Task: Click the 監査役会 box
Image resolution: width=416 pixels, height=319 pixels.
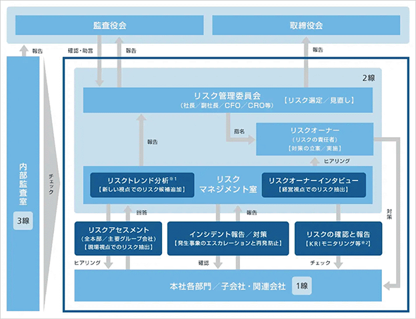Action: pos(109,25)
